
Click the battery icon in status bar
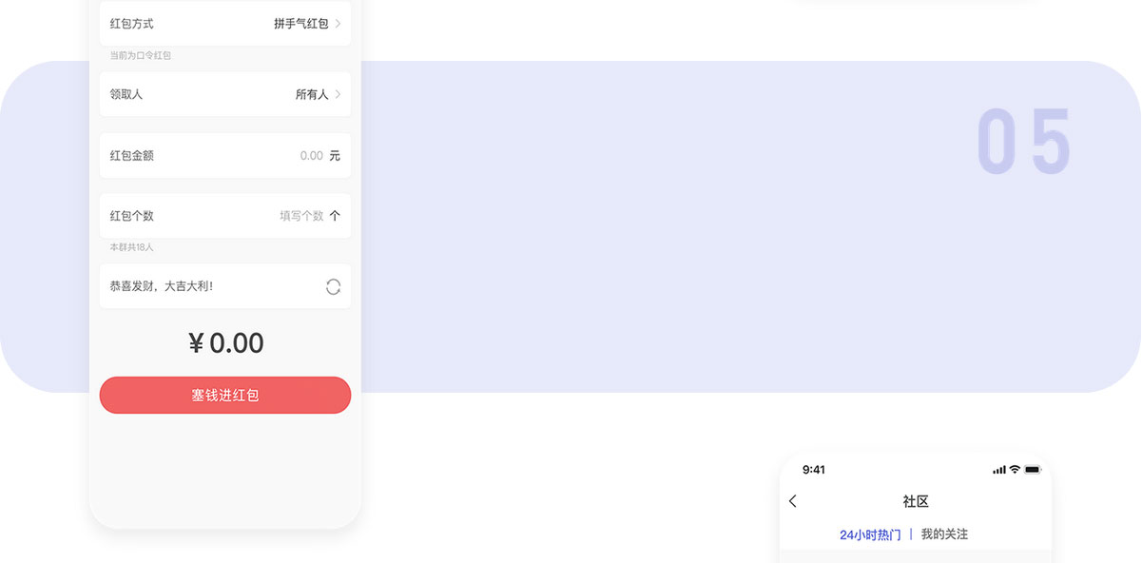(1033, 470)
